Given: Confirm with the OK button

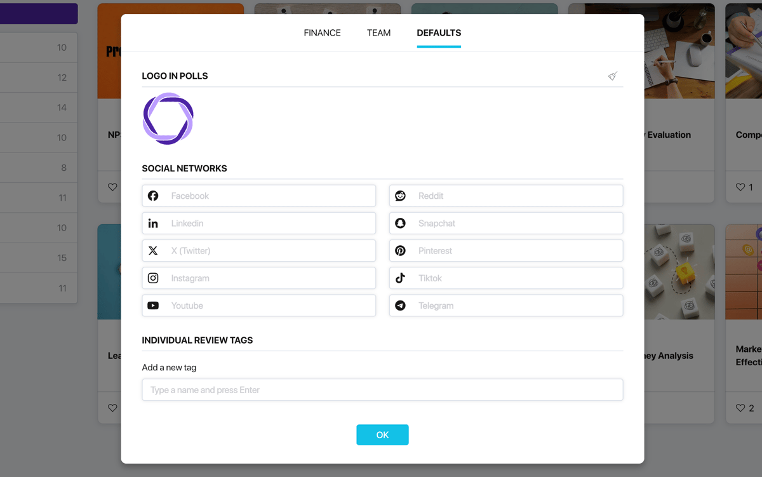Looking at the screenshot, I should [382, 435].
